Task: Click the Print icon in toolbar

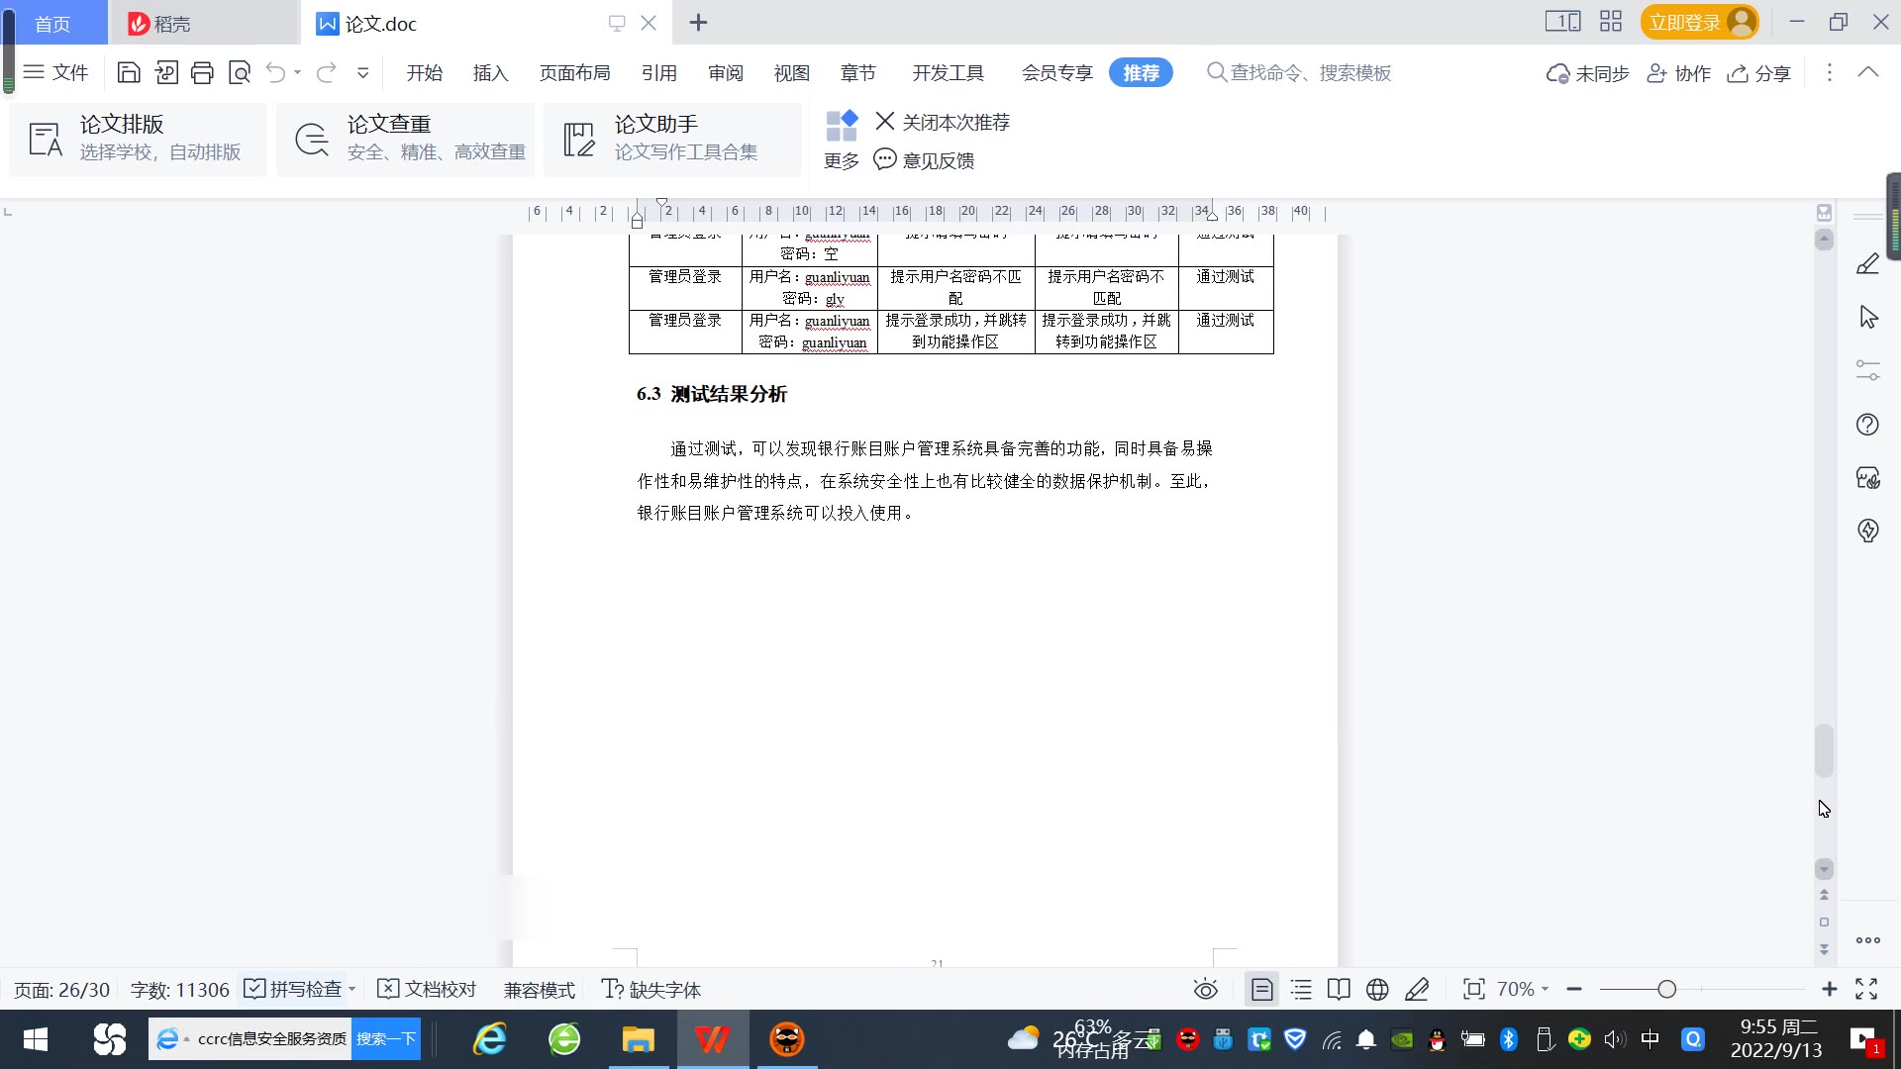Action: click(202, 72)
